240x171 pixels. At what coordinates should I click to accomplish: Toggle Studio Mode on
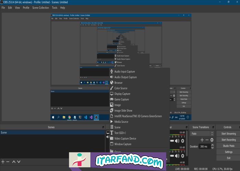point(228,146)
